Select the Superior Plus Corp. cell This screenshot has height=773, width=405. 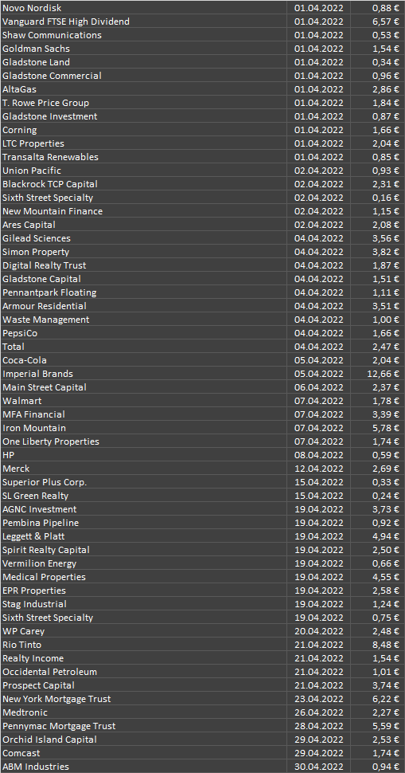tap(144, 483)
